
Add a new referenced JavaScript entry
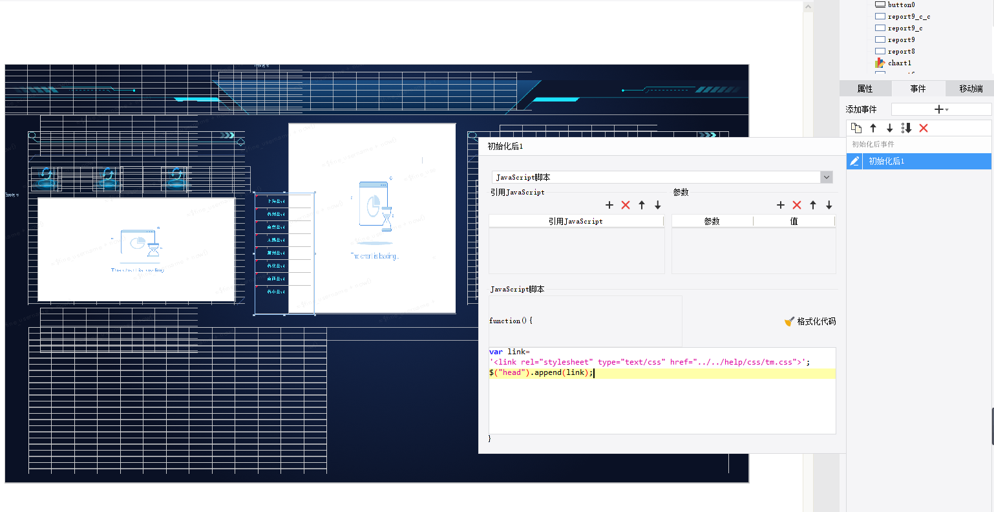pos(609,205)
